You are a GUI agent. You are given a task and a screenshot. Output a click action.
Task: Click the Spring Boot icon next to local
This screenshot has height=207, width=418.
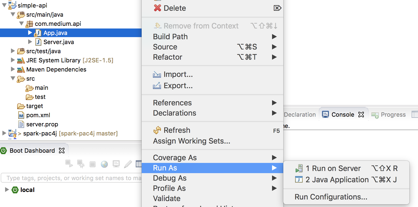coord(15,190)
